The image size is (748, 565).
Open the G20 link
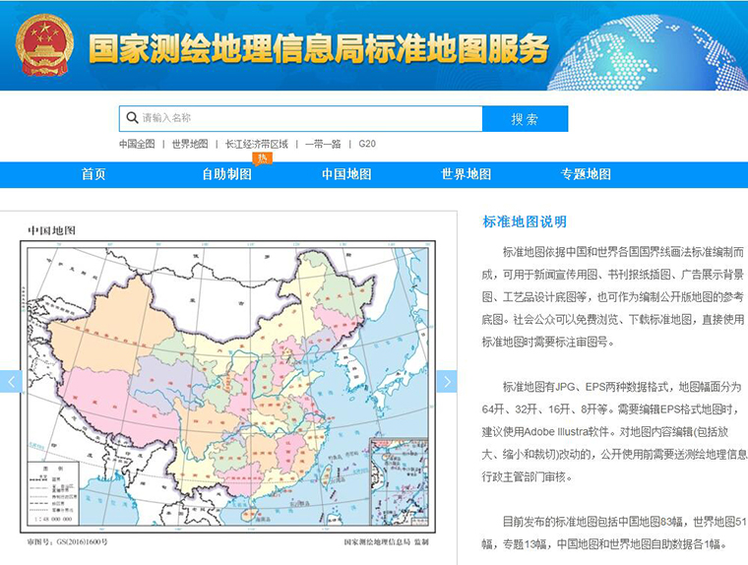pyautogui.click(x=367, y=144)
